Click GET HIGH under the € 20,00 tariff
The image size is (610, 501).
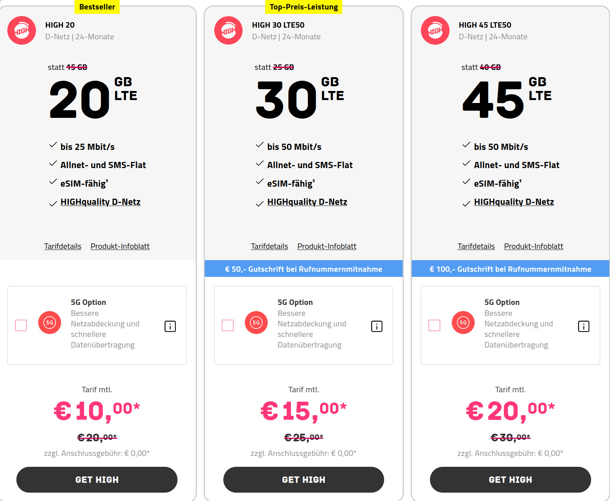510,480
